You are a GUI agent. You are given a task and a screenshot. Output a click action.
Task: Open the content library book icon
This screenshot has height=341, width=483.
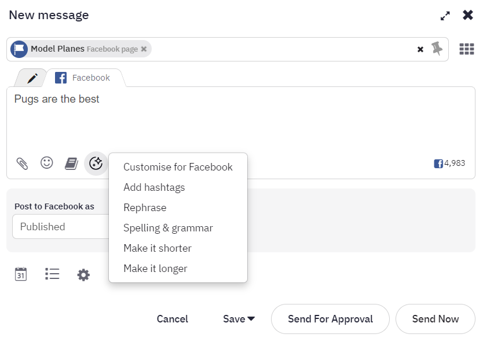[71, 164]
